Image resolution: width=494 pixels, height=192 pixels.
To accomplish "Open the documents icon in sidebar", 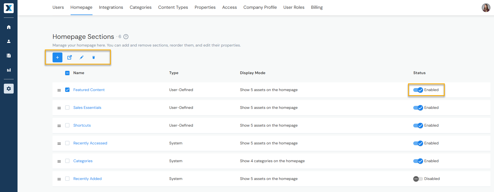I will [9, 56].
